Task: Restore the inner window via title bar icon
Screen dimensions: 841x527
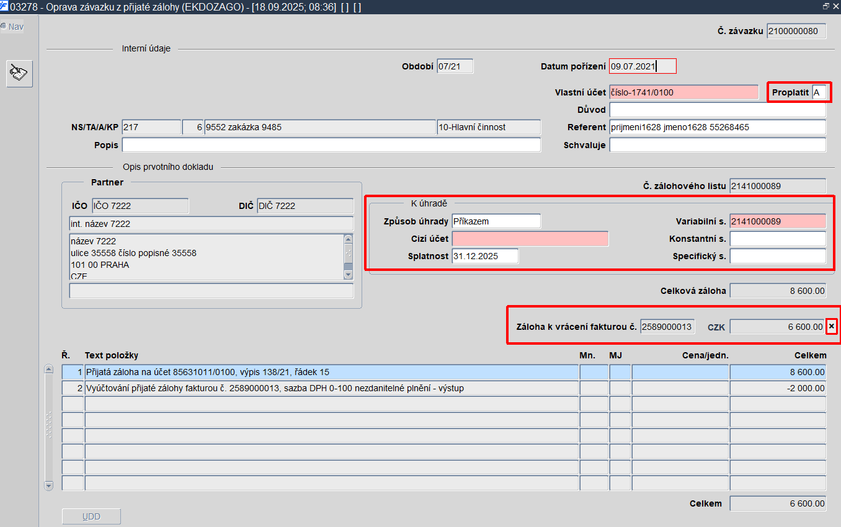Action: [x=825, y=6]
